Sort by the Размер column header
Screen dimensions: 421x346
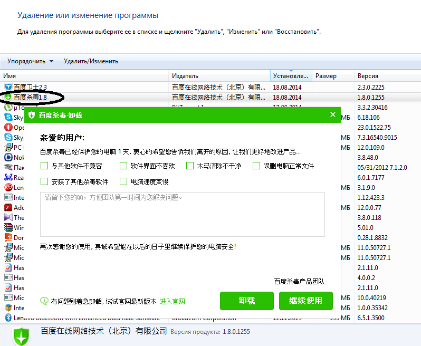[x=333, y=76]
